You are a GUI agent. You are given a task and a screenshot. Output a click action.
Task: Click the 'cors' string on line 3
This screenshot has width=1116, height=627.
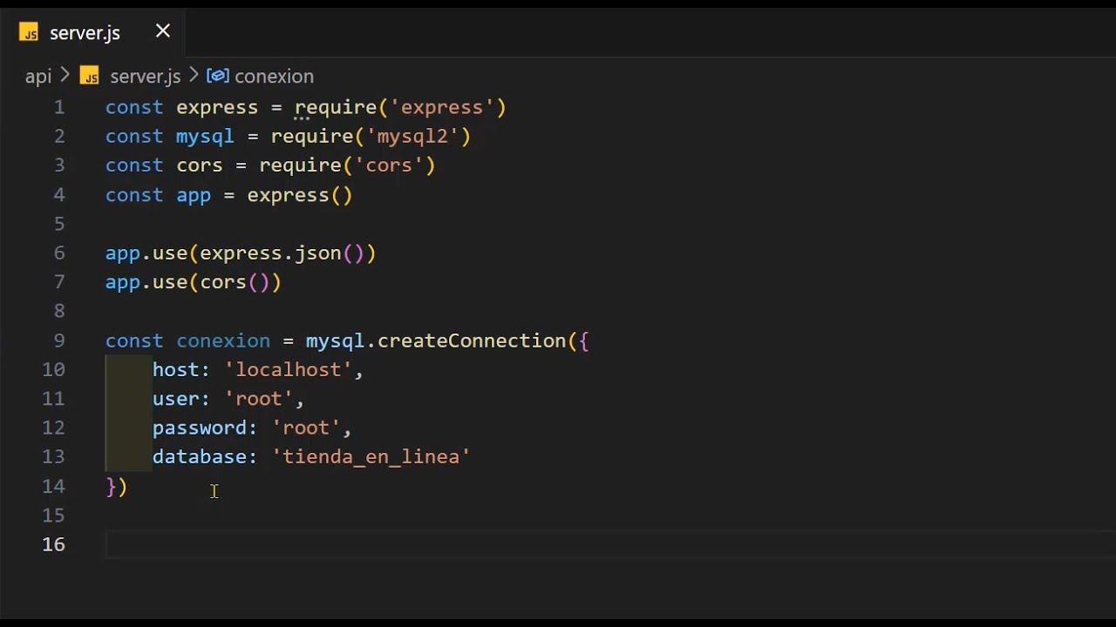[x=389, y=165]
